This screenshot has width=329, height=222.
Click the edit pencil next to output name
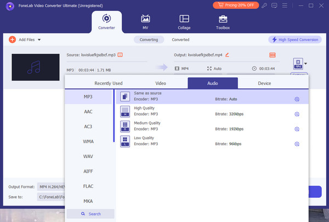(227, 55)
